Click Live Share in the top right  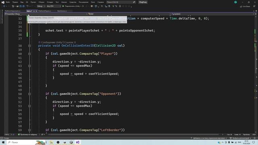(x=245, y=6)
